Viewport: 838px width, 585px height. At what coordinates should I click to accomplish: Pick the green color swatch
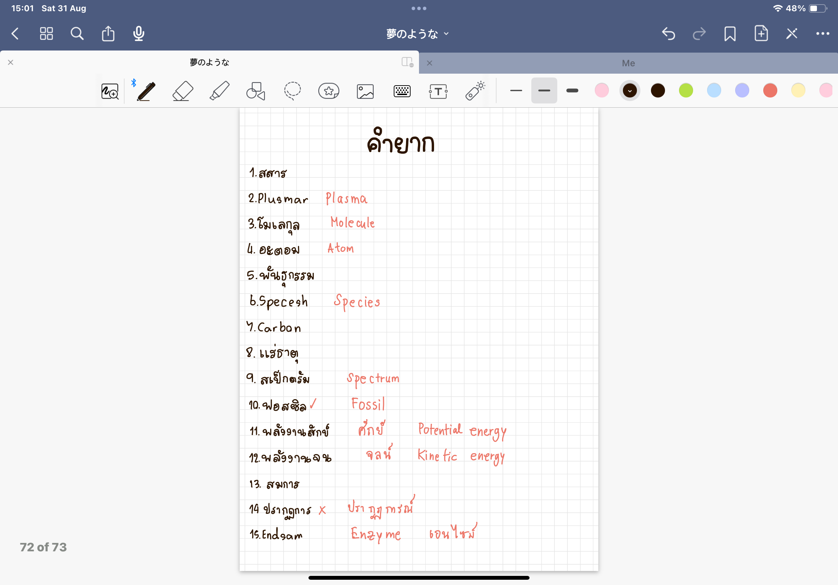pyautogui.click(x=686, y=90)
